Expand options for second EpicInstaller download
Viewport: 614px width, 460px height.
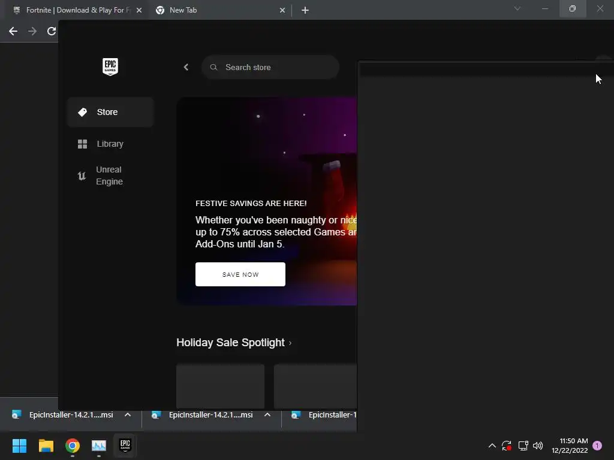[x=267, y=414]
